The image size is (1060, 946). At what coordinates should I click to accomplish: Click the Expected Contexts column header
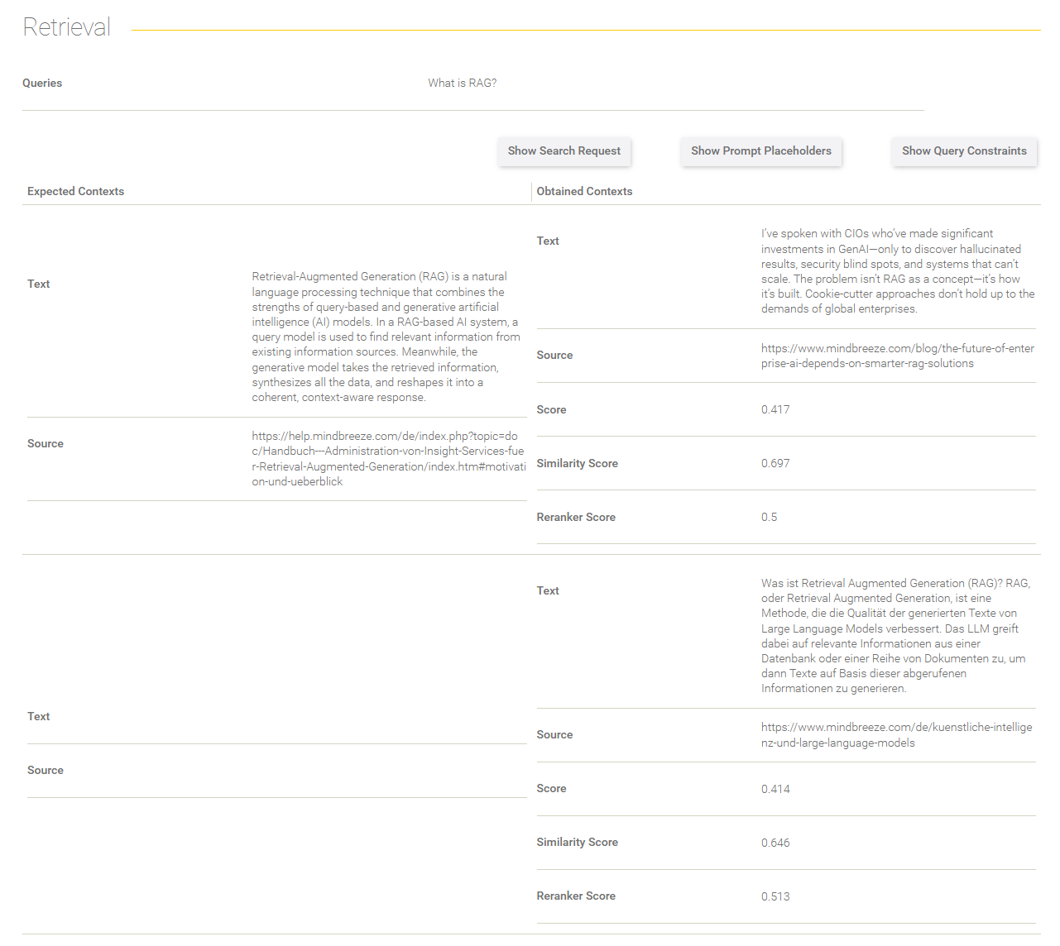[x=75, y=191]
